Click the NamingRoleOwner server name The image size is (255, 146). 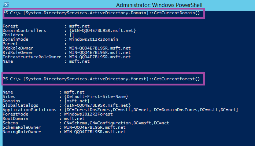pyautogui.click(x=95, y=132)
